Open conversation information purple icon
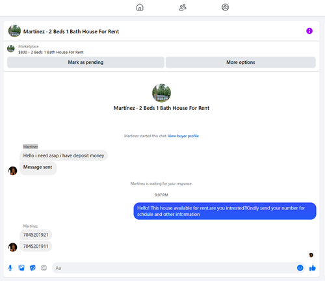325x281 pixels. click(x=309, y=31)
